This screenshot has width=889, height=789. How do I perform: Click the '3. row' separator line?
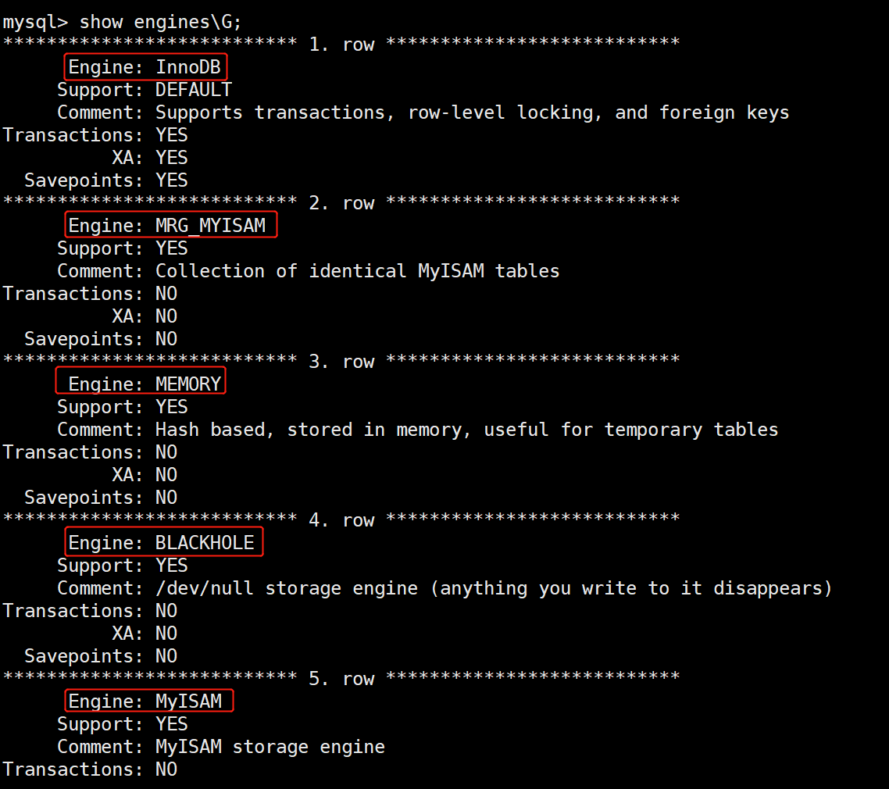(x=341, y=362)
